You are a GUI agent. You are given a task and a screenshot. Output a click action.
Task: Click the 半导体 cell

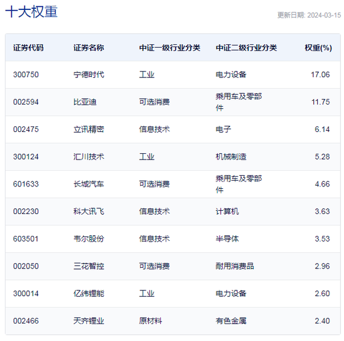click(227, 239)
